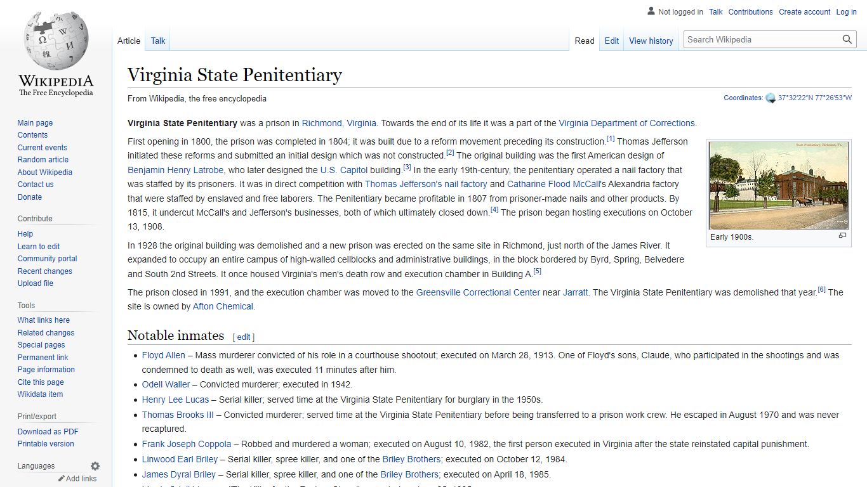Open Richmond, Virginia article link
The image size is (867, 487).
339,123
